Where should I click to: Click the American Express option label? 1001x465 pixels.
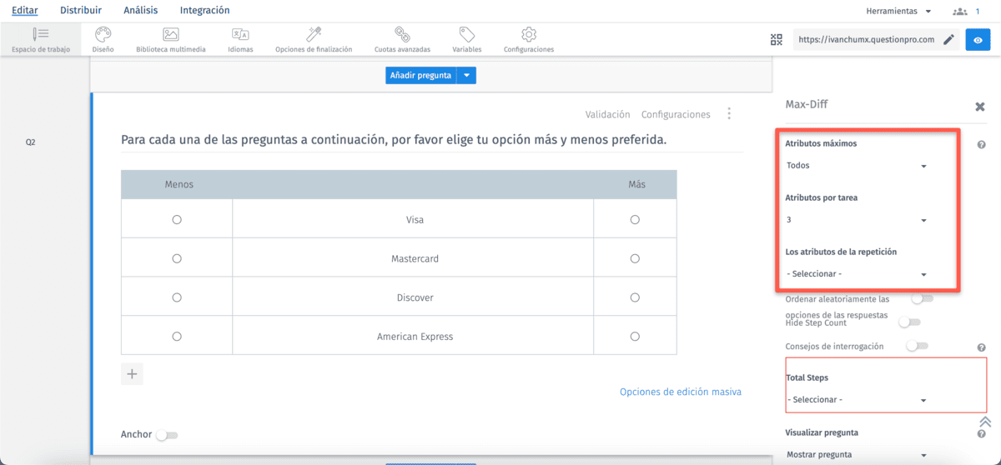pyautogui.click(x=415, y=337)
